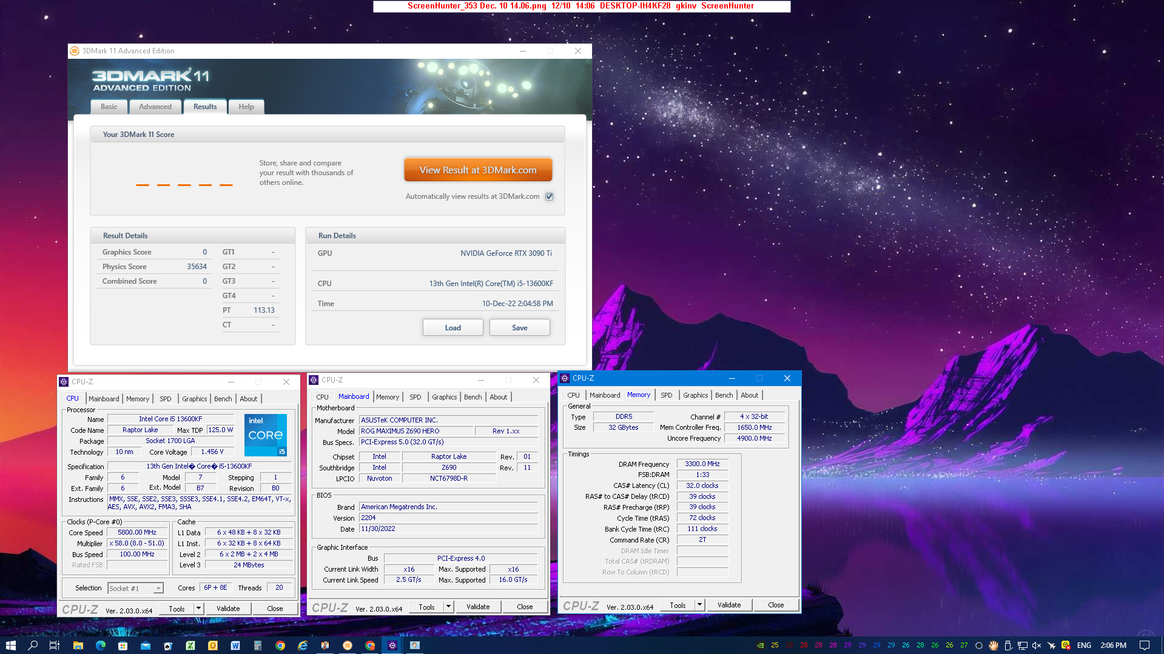This screenshot has height=654, width=1164.
Task: Open Graphics tab in CPU-Z Memory window
Action: coord(695,395)
